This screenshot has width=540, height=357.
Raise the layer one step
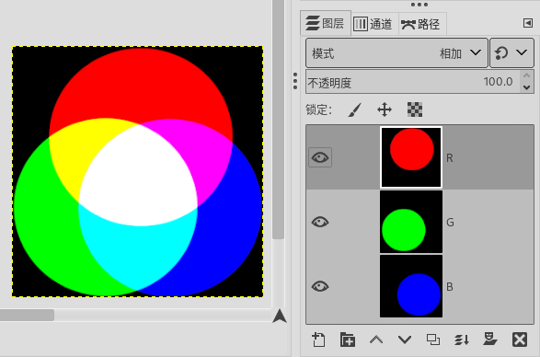pyautogui.click(x=376, y=340)
